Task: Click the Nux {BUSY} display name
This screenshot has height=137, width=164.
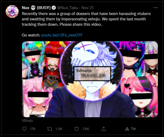Action: (x=36, y=8)
